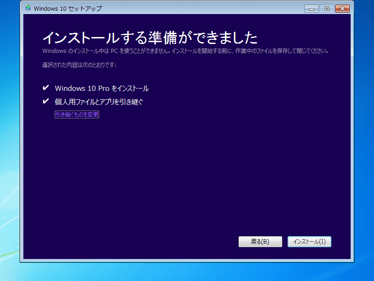Click the desktop wallpaper below the setup window
The image size is (374, 281).
(187, 273)
